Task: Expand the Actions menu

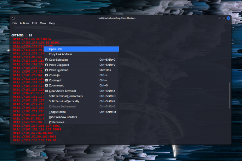Action: click(x=25, y=23)
